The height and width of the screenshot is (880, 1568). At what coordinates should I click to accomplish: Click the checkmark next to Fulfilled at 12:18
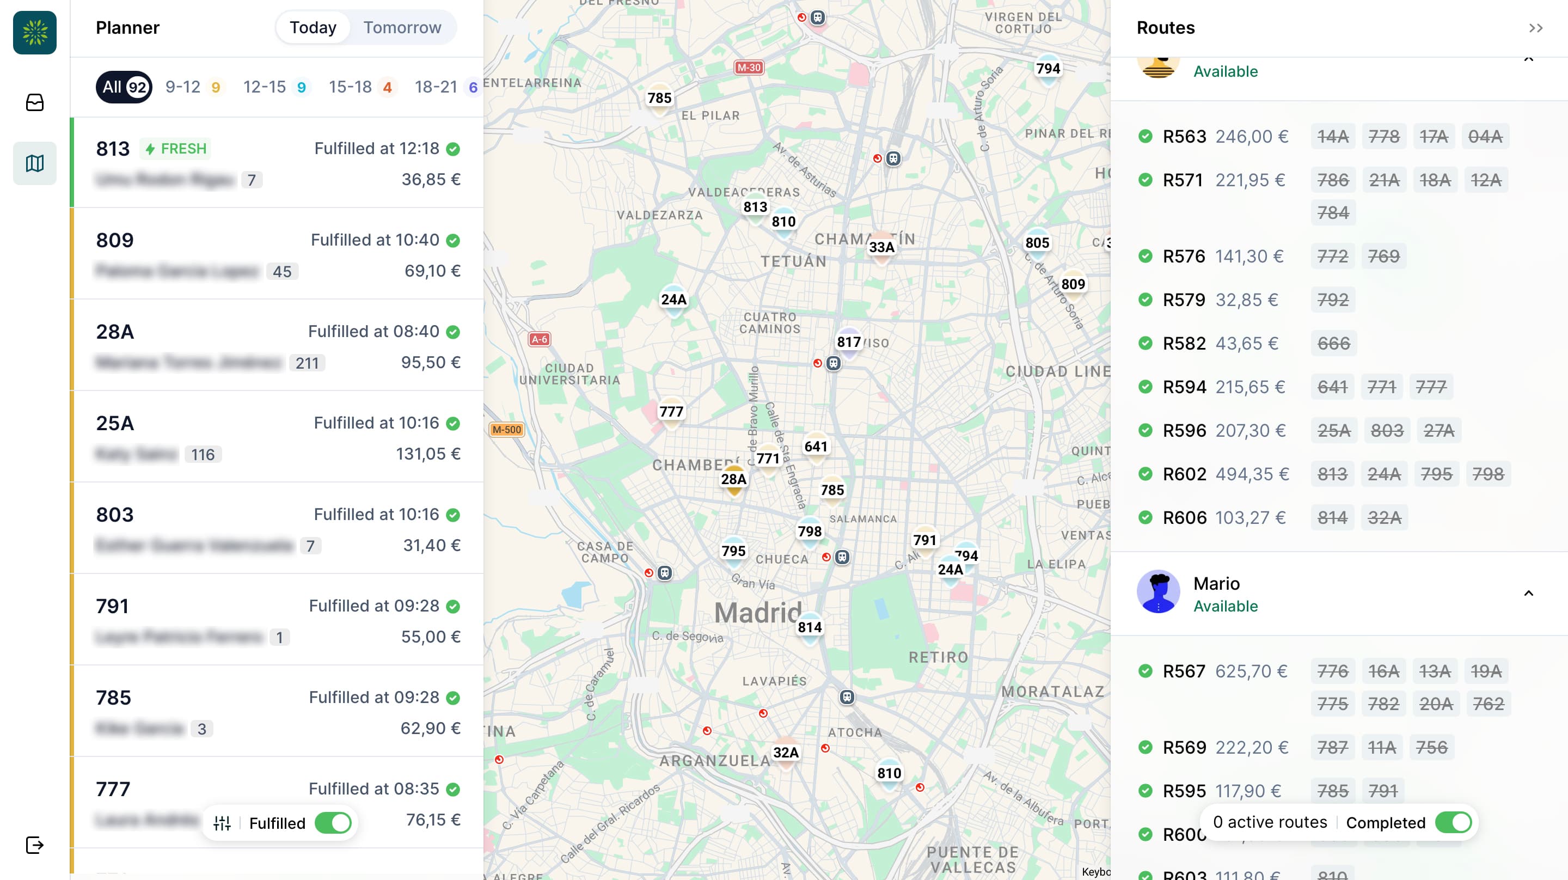pyautogui.click(x=452, y=148)
